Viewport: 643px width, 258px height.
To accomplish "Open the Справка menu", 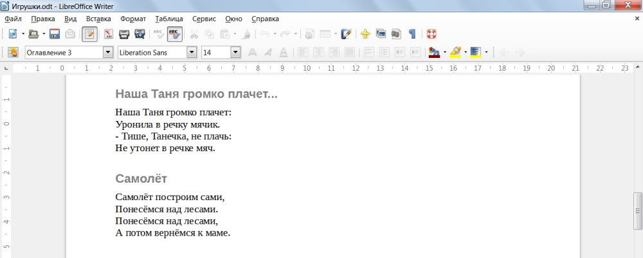I will click(x=266, y=19).
